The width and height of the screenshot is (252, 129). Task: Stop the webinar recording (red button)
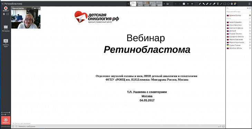6,8
